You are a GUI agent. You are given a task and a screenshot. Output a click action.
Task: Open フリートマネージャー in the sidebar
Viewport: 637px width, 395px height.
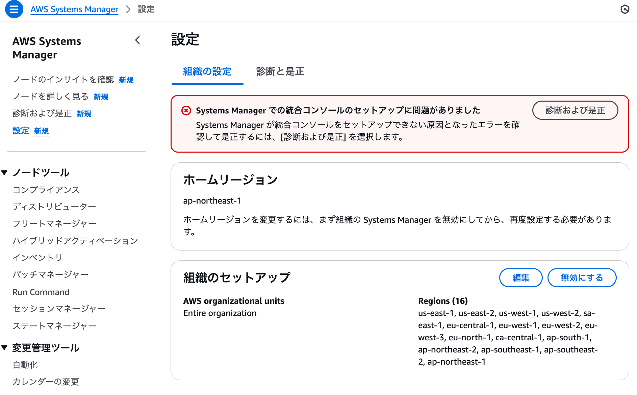click(x=54, y=223)
